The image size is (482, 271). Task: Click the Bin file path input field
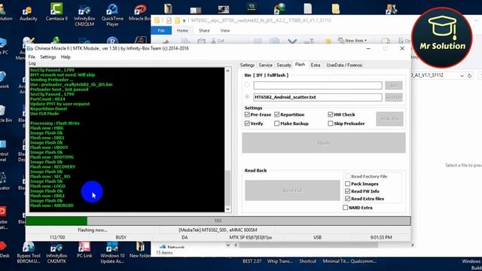click(318, 85)
